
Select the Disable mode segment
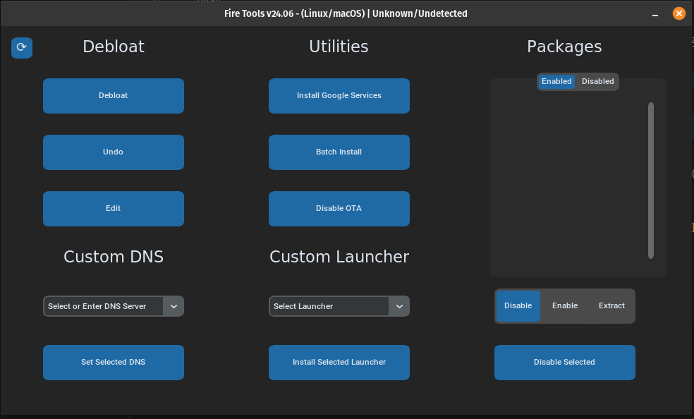point(518,306)
